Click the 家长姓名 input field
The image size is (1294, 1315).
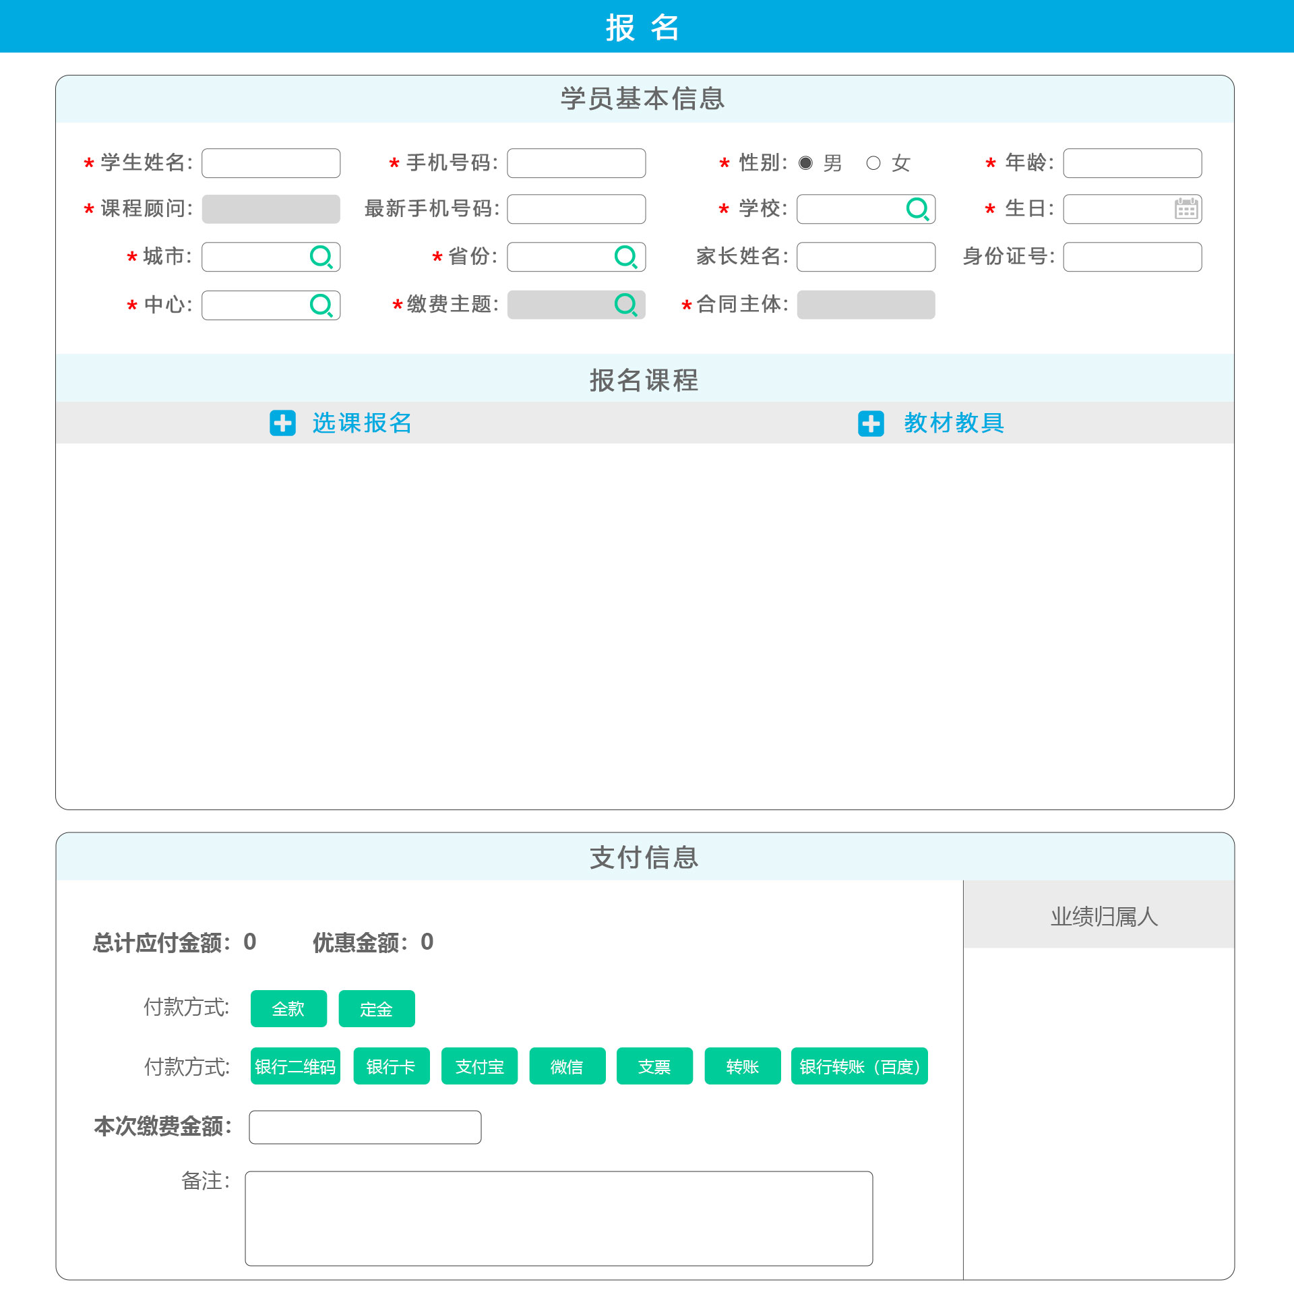[866, 257]
